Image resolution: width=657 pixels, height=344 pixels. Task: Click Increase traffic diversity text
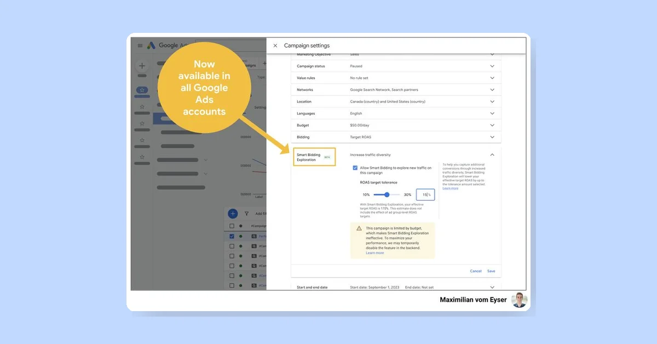[371, 155]
